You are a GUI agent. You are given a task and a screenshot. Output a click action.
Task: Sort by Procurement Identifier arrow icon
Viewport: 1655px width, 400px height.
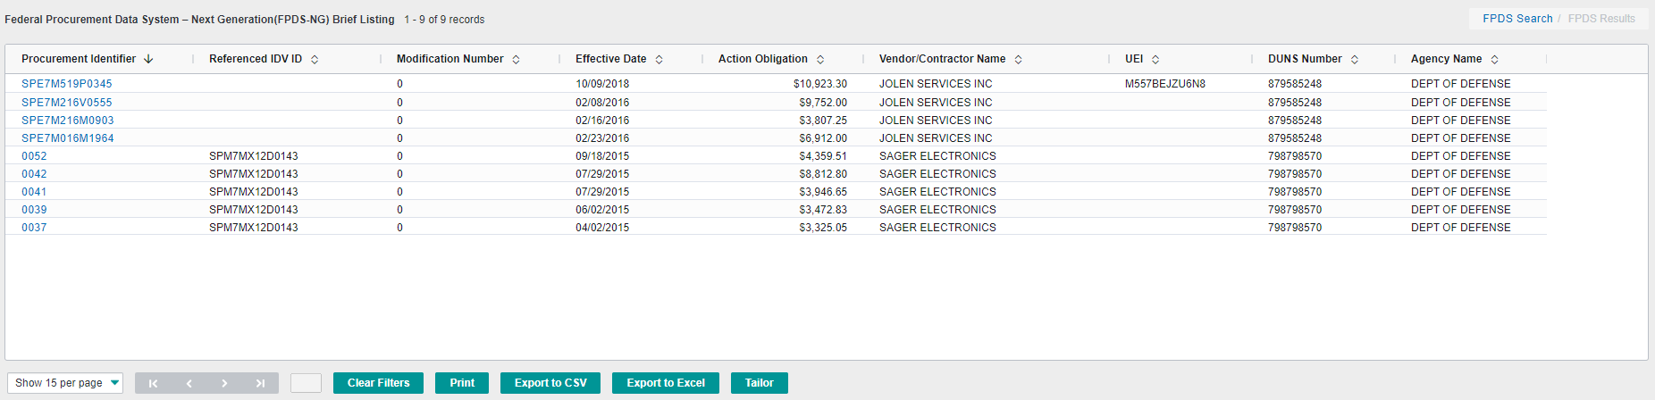pyautogui.click(x=148, y=59)
